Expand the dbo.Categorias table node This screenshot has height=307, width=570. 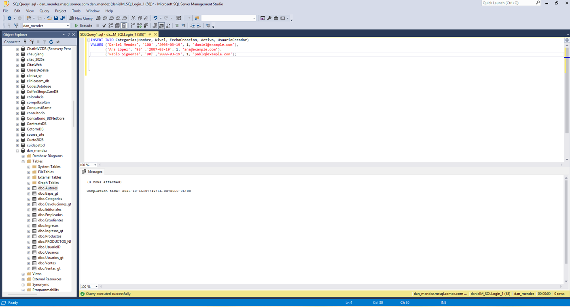pyautogui.click(x=29, y=199)
